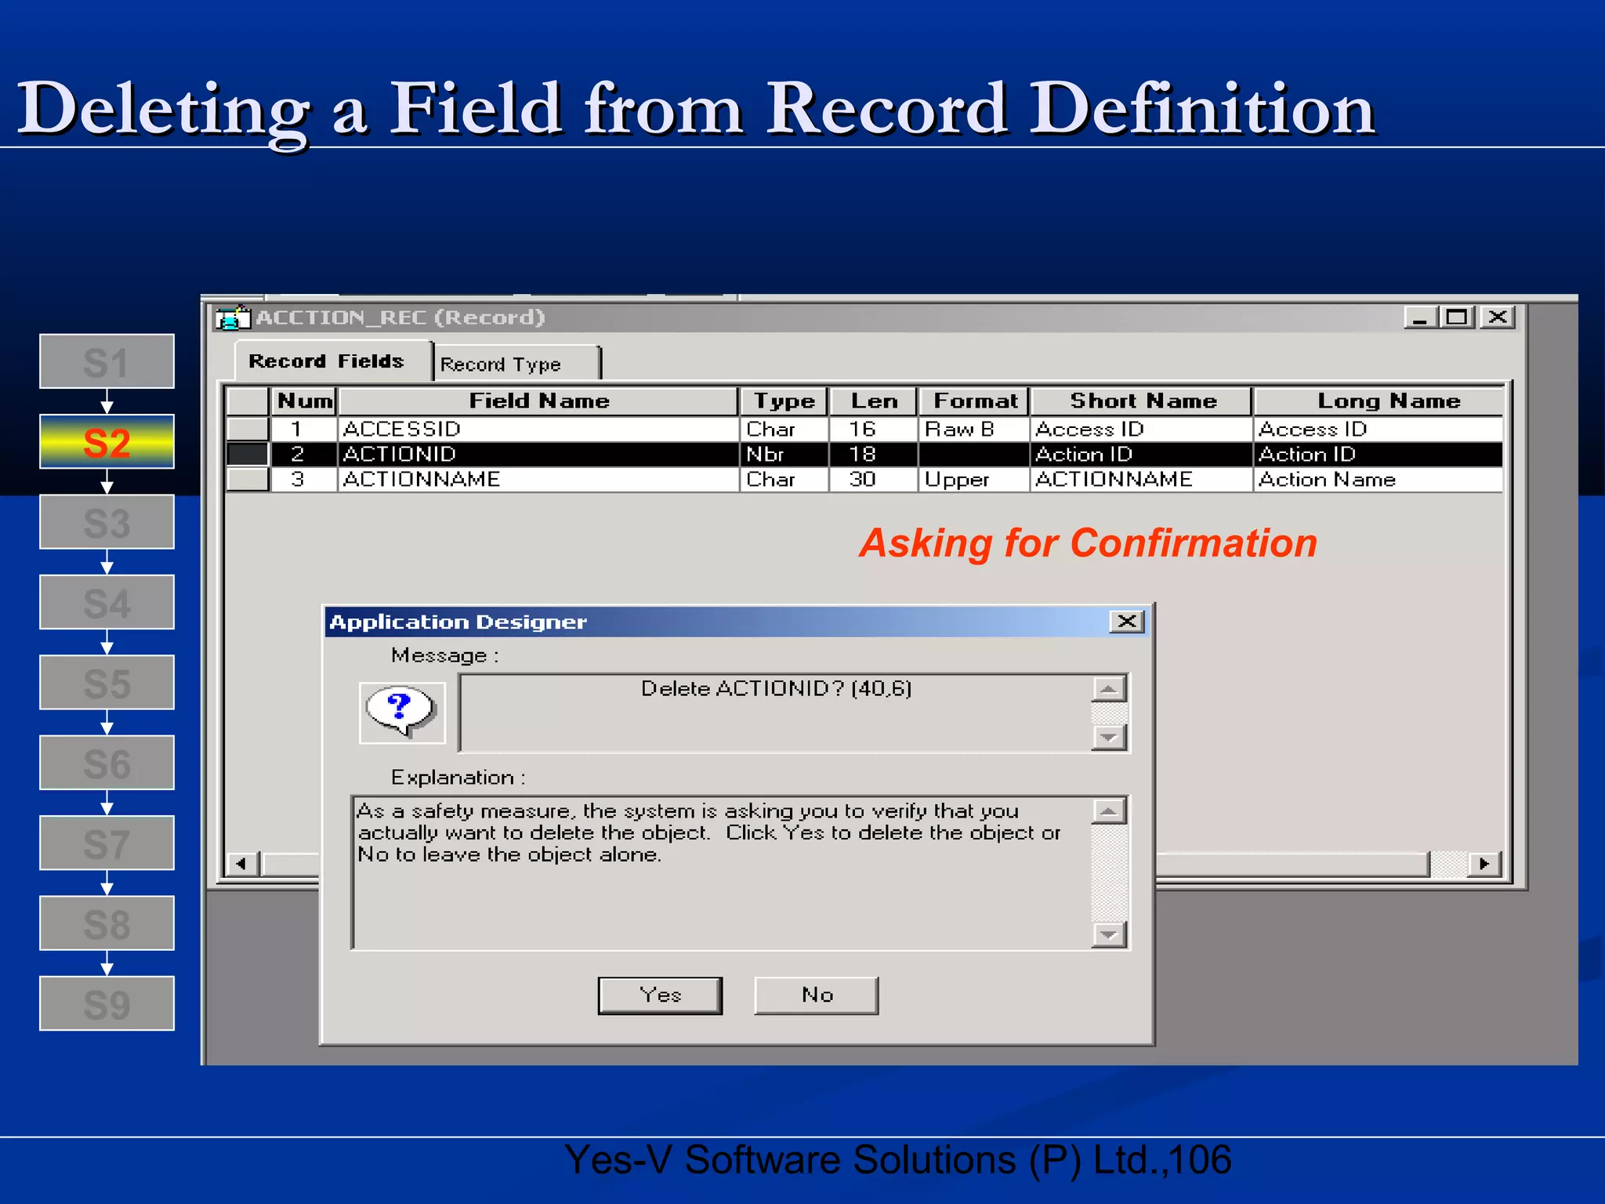Switch to the Record Type tab
The image size is (1605, 1204).
tap(516, 364)
